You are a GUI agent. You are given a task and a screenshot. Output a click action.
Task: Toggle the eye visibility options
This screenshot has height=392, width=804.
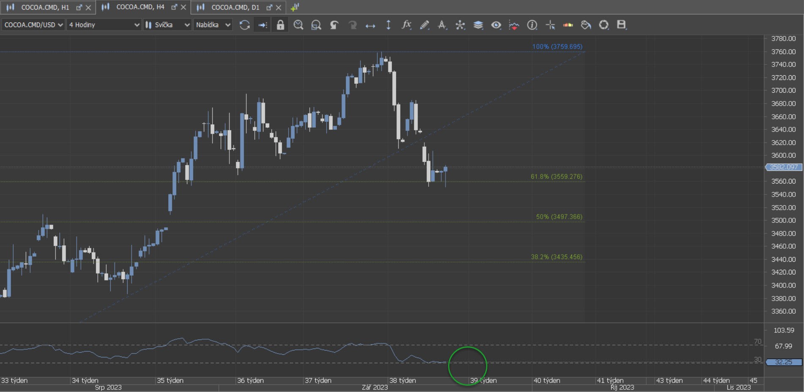click(x=496, y=25)
